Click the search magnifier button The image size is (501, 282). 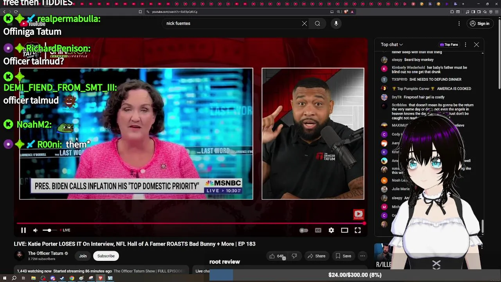pos(317,23)
